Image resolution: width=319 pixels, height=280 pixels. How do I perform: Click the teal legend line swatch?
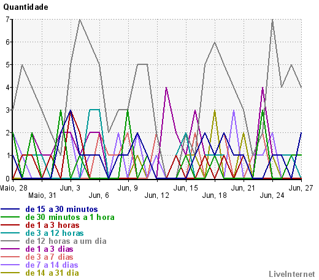click(10, 233)
